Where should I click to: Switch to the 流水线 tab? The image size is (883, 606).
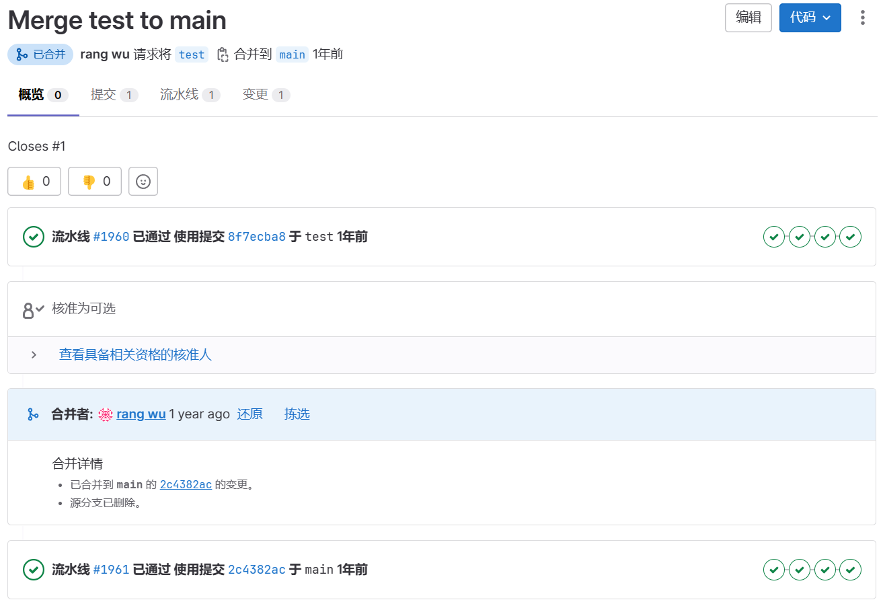point(190,95)
